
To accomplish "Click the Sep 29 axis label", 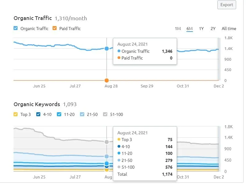I will click(x=147, y=86).
